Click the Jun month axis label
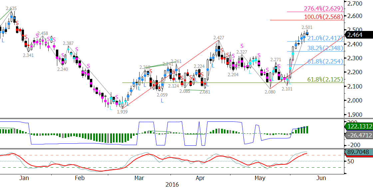This screenshot has width=373, height=188. point(321,178)
